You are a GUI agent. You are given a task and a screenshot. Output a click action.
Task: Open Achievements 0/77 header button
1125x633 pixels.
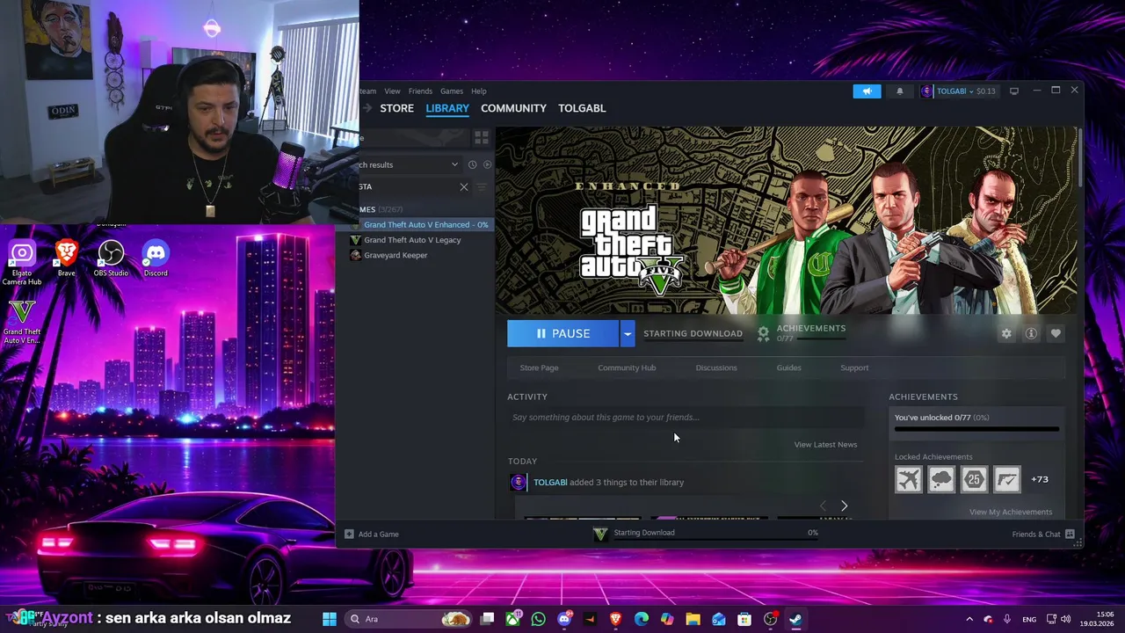(x=801, y=332)
